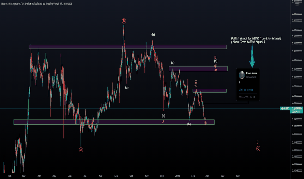The width and height of the screenshot is (304, 179).
Task: Click the 0.31000000 price axis label
Action: 297,77
